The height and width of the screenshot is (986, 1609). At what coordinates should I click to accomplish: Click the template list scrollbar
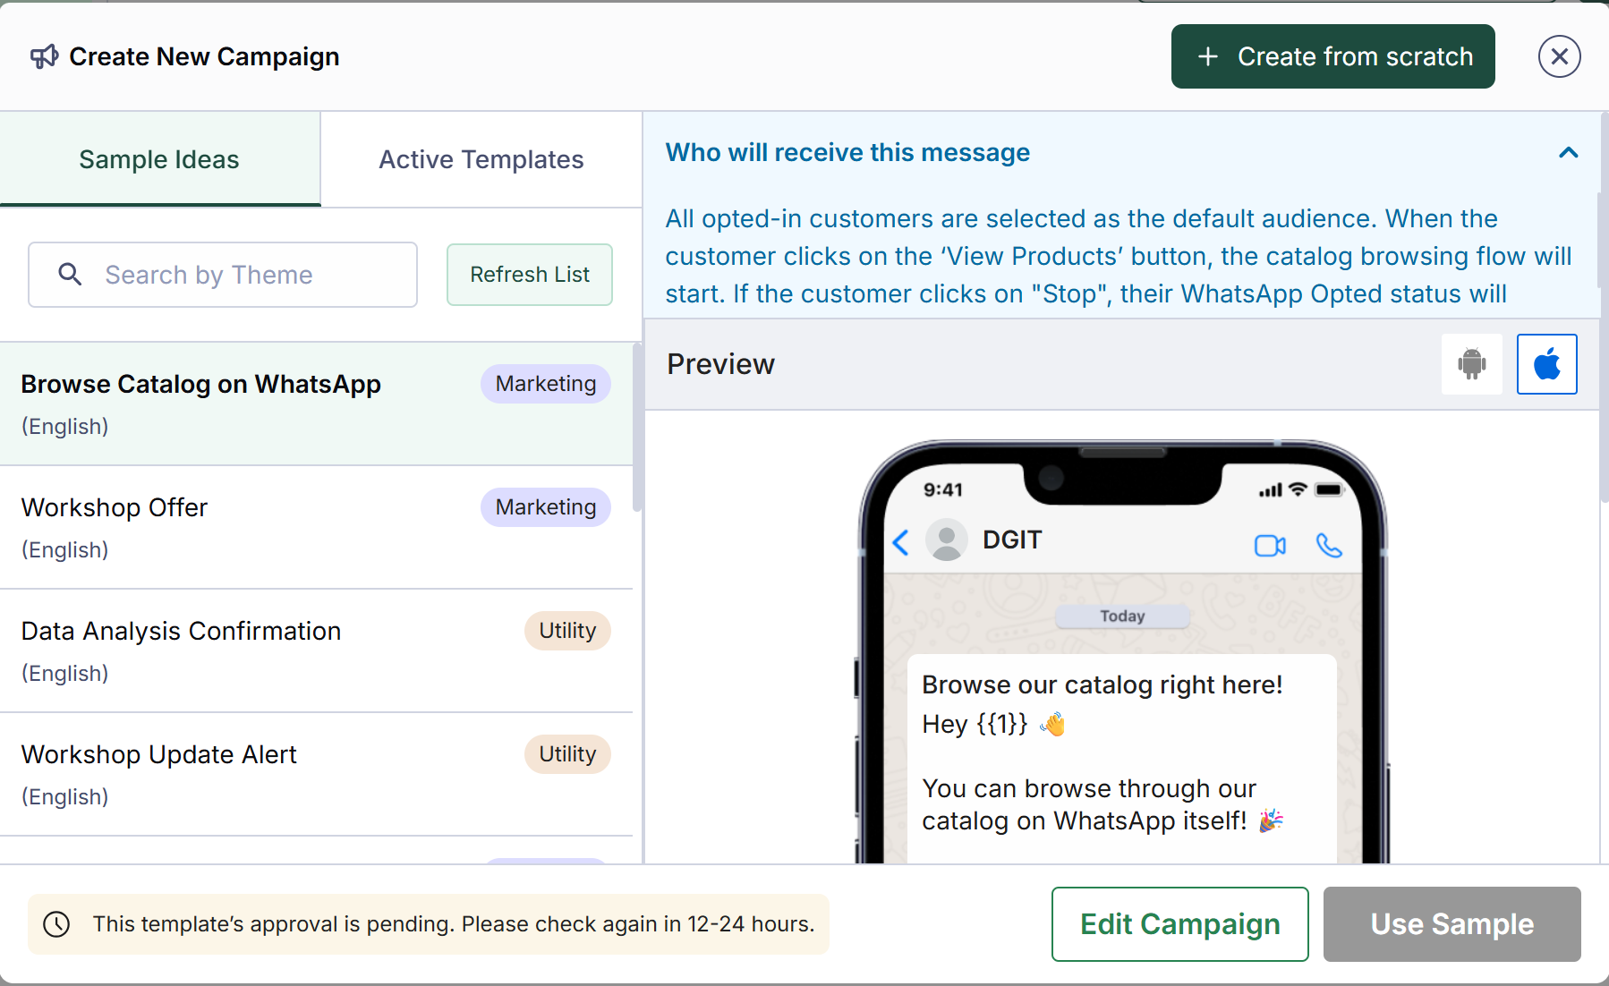tap(637, 427)
